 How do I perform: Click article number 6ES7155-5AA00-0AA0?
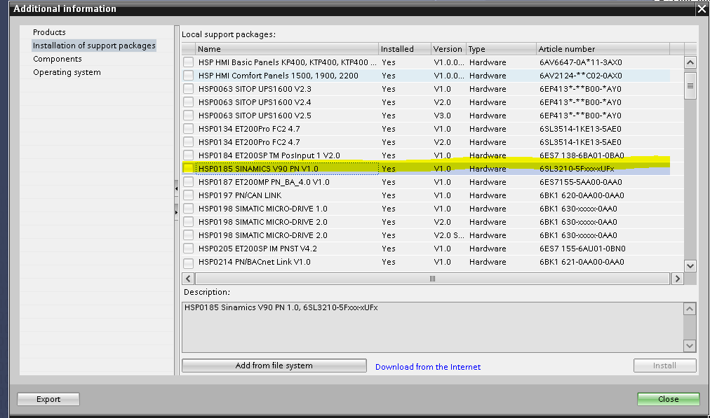[580, 182]
